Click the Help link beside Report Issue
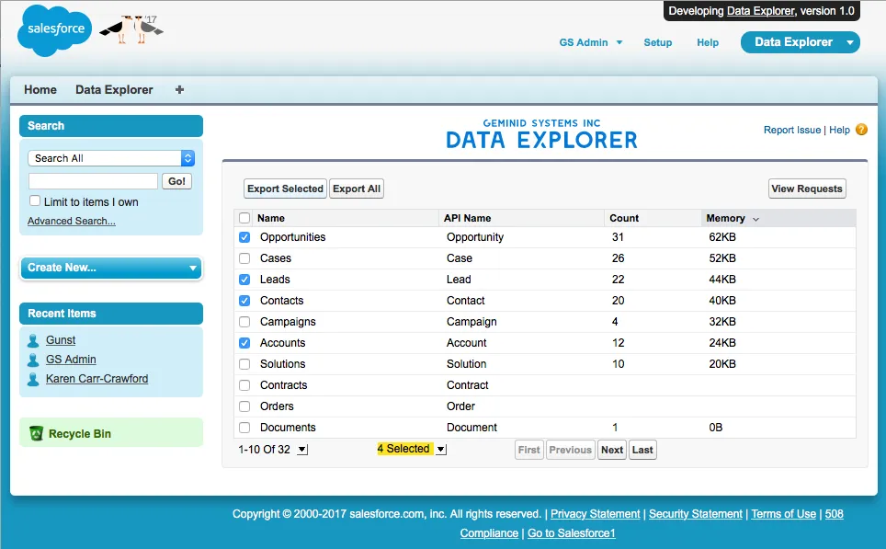 click(x=840, y=130)
